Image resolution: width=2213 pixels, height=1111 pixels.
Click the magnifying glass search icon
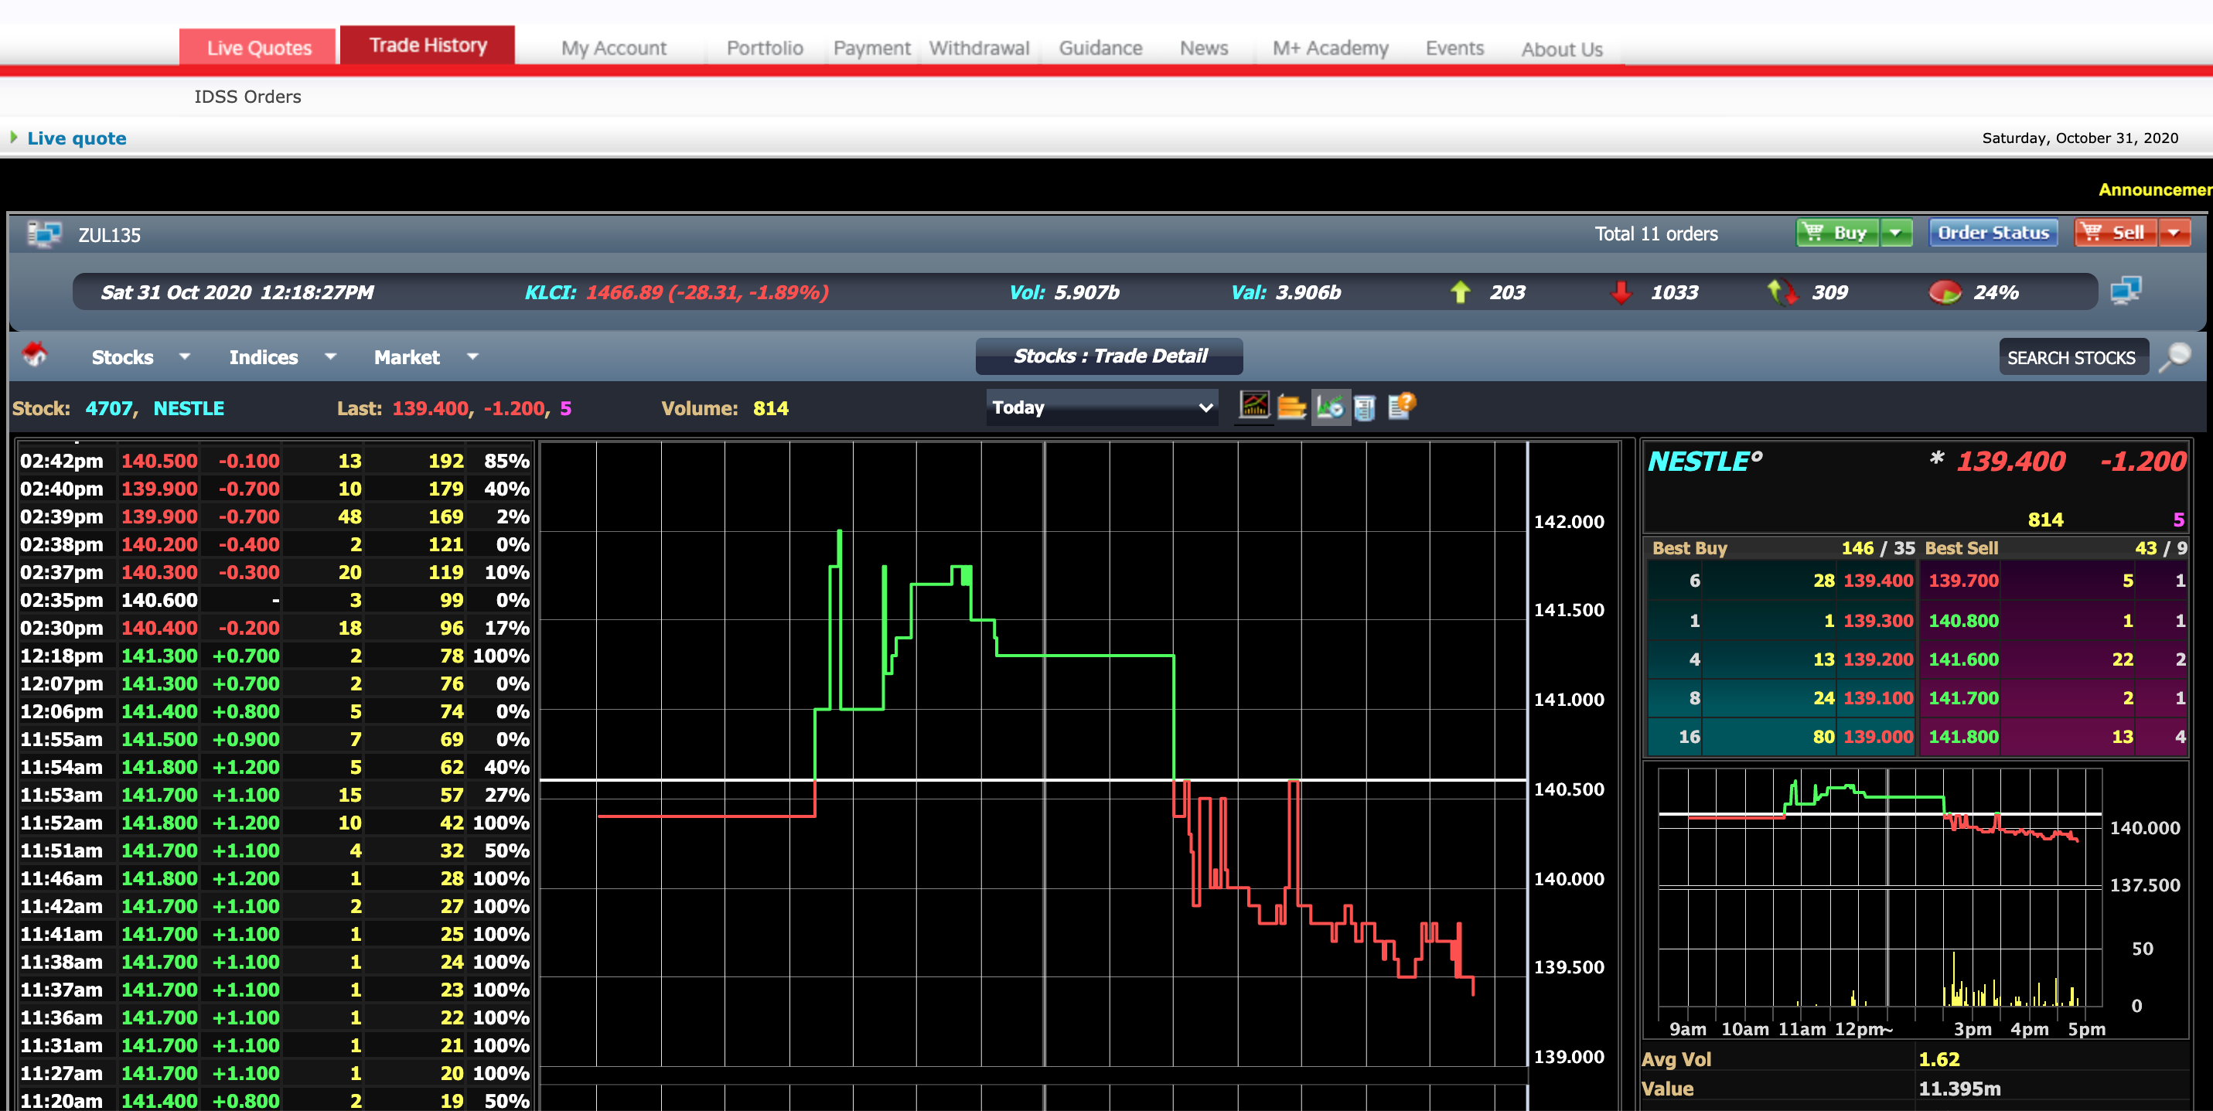(2180, 357)
